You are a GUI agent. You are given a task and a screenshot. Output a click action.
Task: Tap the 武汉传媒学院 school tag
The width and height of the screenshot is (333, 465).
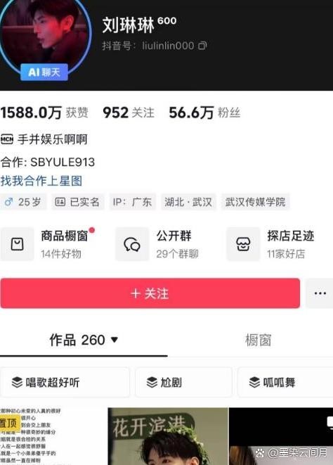[255, 202]
